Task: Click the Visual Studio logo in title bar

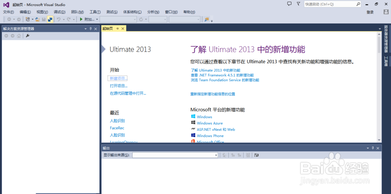Action: [x=6, y=4]
